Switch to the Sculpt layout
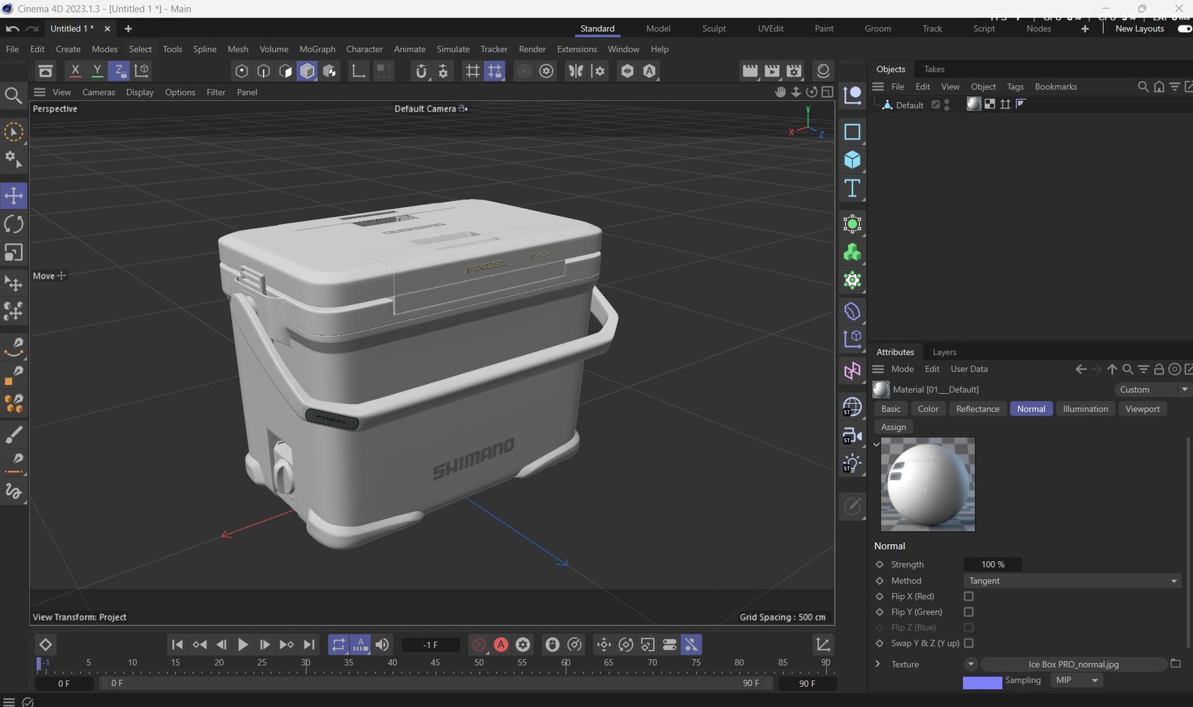 [714, 29]
